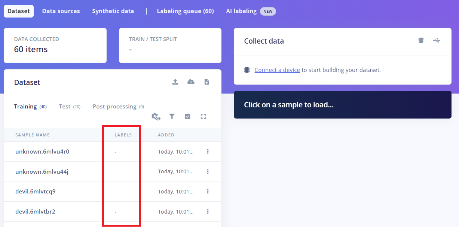Open the gear-and-eye view settings icon

(x=156, y=117)
